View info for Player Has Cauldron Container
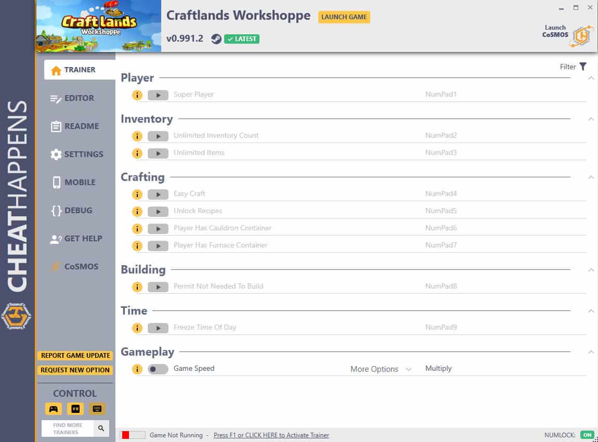Viewport: 598px width, 442px height. point(137,229)
